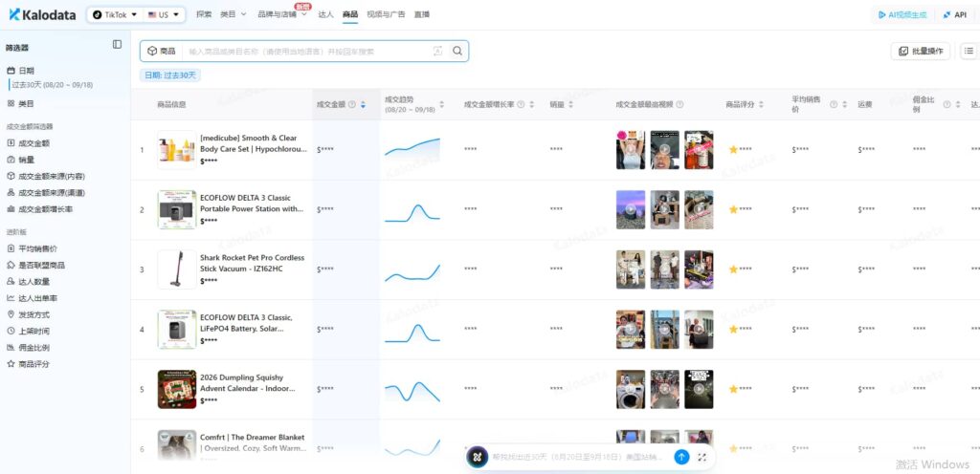Sort by 成交金额 column arrows
The image size is (980, 474).
coord(363,104)
